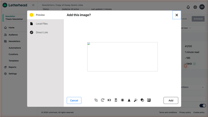Viewport: 208px width, 117px height.
Task: Open Newsletters in the sidebar
Action: [15, 41]
